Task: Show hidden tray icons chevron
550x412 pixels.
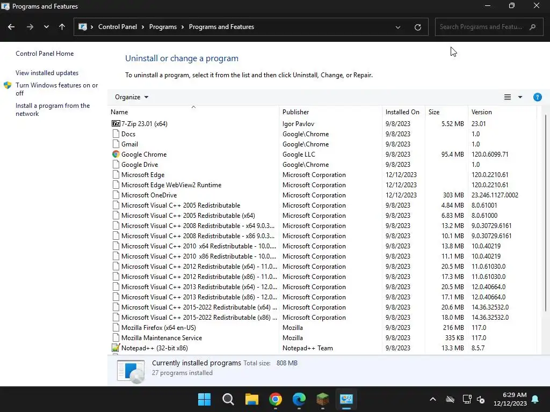Action: point(433,399)
